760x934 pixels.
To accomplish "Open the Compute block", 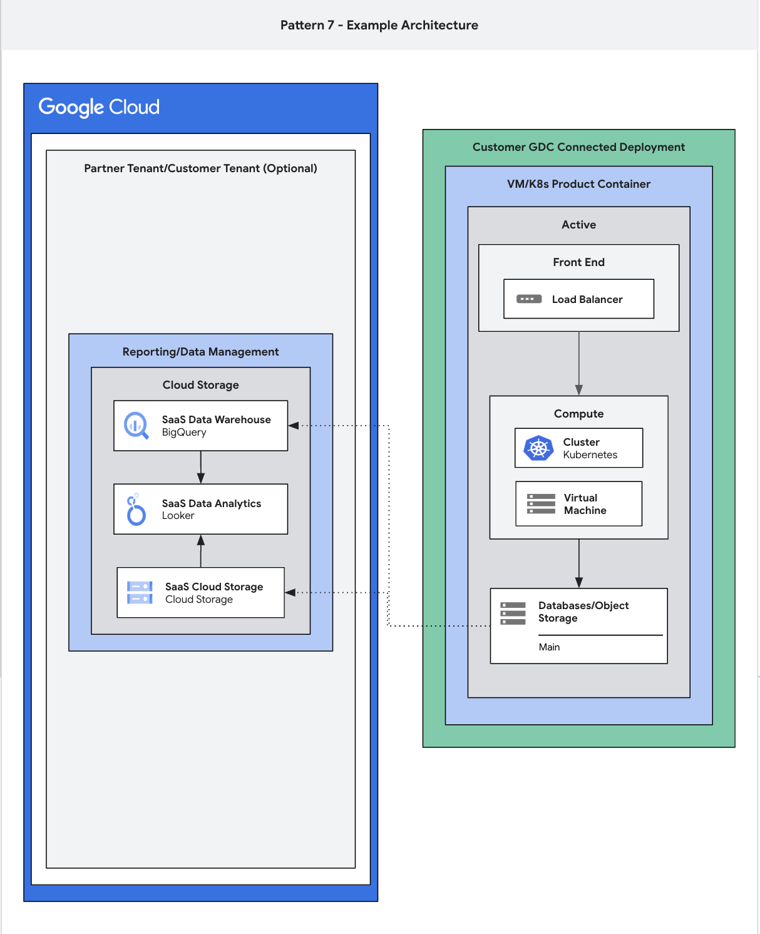I will pos(578,414).
